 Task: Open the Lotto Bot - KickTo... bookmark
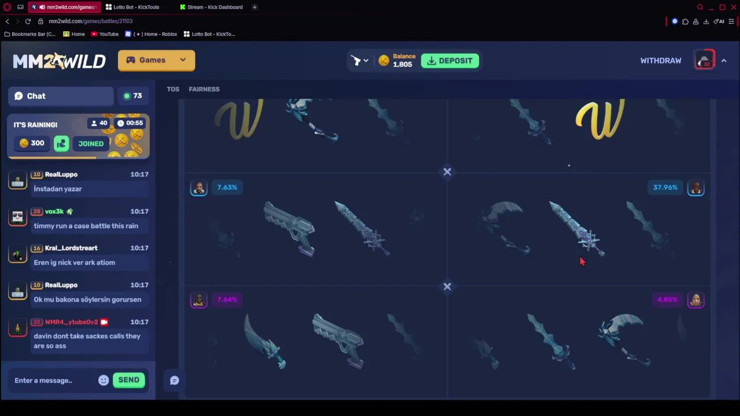209,34
